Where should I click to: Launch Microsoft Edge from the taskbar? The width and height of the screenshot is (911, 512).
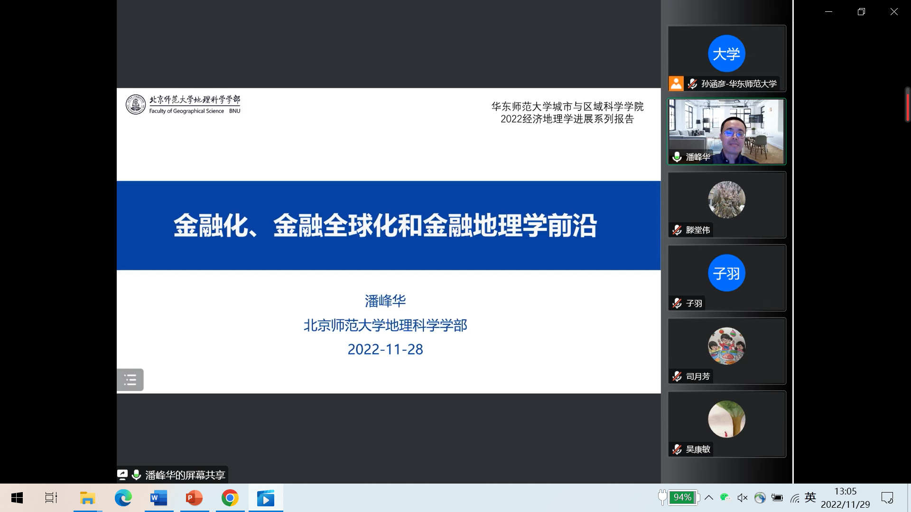point(123,498)
